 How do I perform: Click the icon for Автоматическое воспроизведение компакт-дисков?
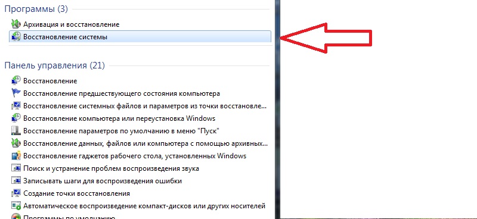[16, 206]
